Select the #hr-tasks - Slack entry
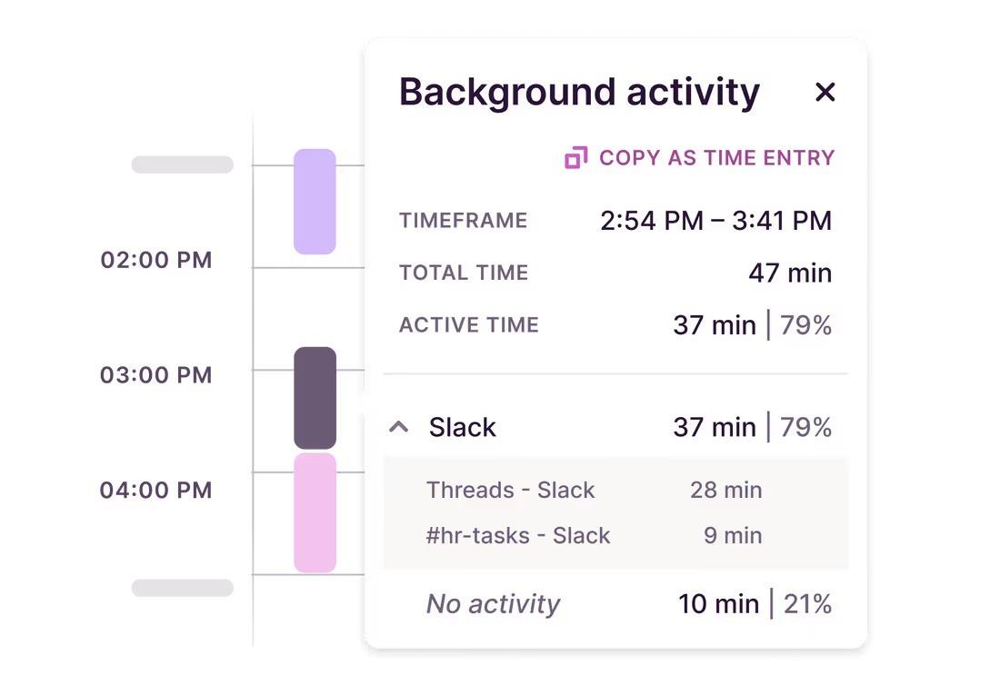The width and height of the screenshot is (1000, 685). [x=518, y=535]
